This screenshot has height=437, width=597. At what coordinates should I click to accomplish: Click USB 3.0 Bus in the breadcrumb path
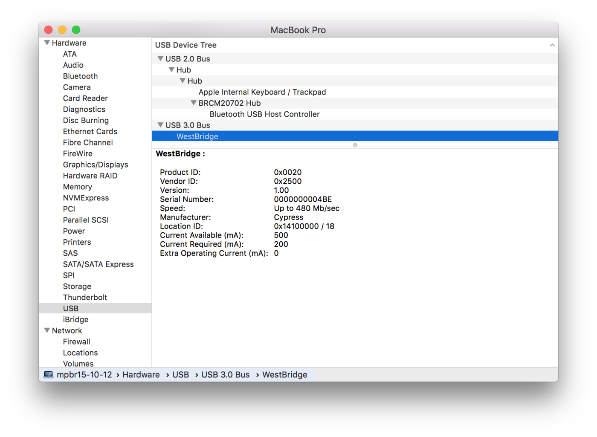click(x=226, y=374)
